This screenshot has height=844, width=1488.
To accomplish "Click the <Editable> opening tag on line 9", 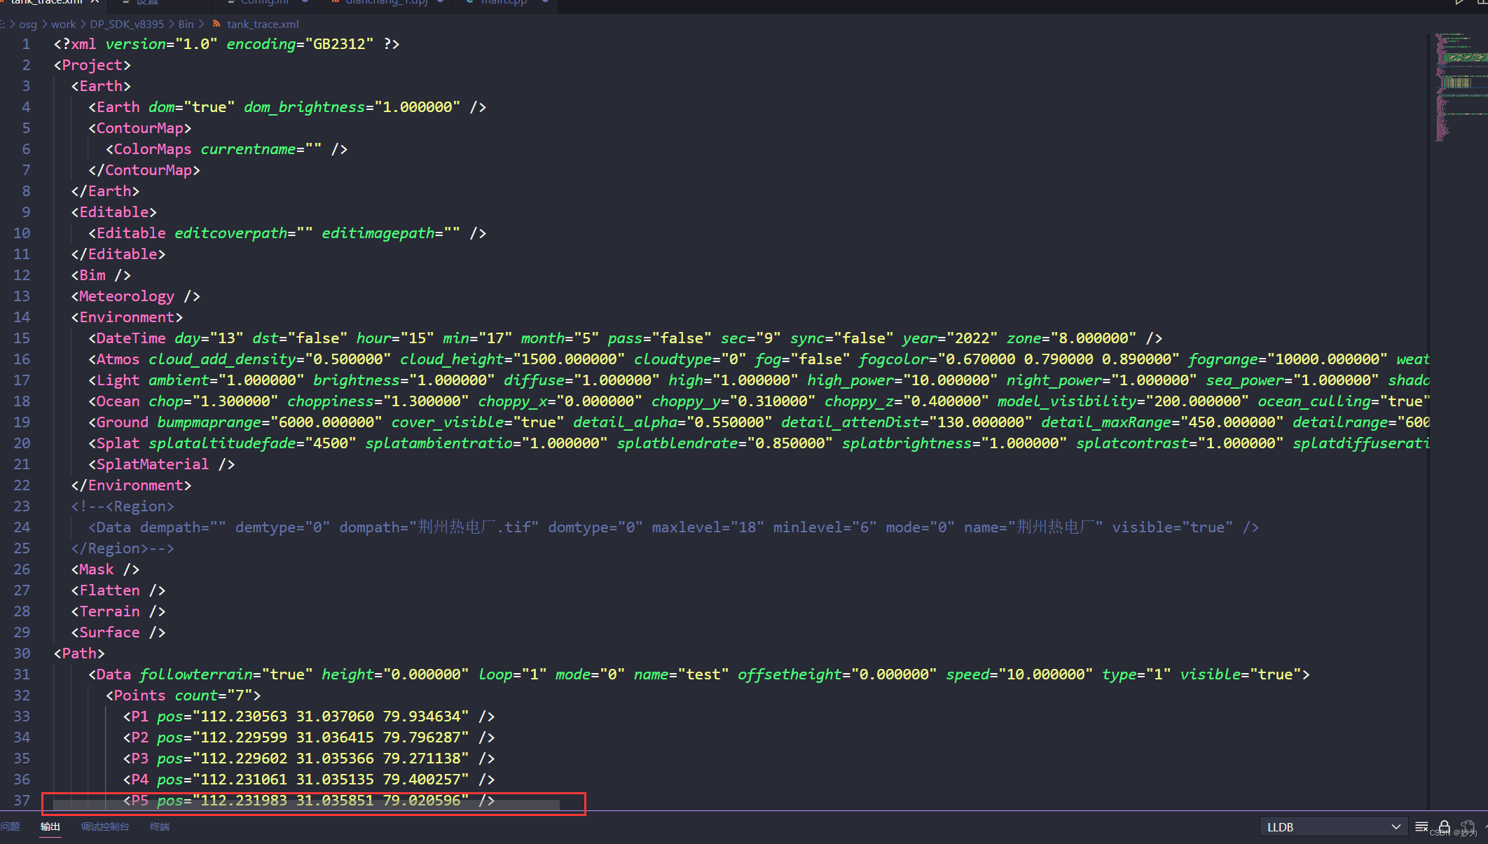I will coord(114,212).
